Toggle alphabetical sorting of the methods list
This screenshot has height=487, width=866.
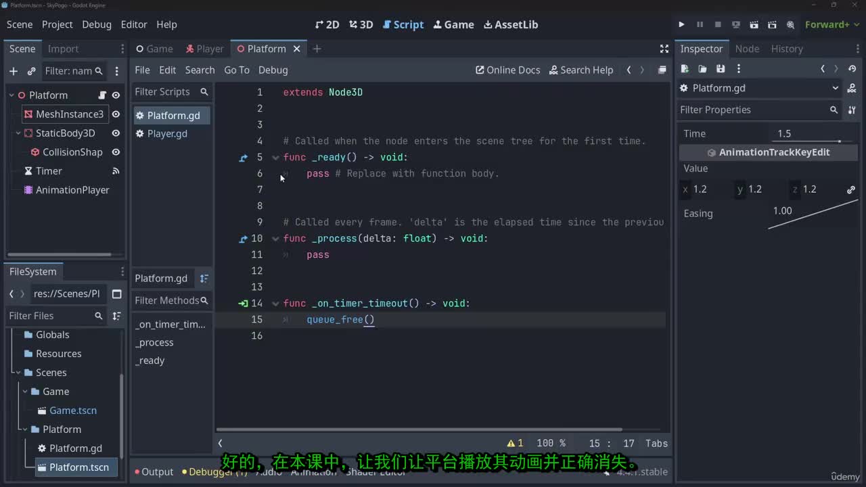point(204,279)
